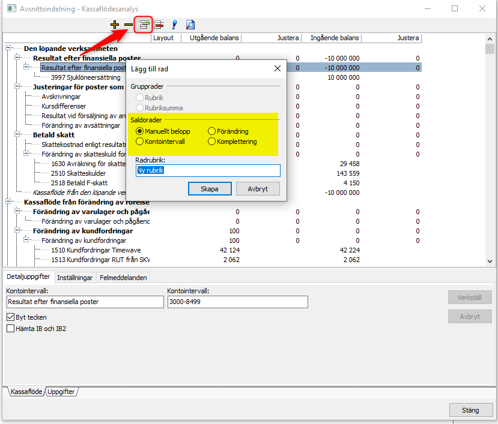Collapse the bold Förändring av kundfordringar group
498x424 pixels.
pyautogui.click(x=17, y=230)
